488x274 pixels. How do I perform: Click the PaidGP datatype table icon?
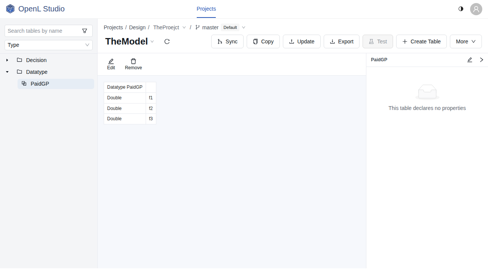(x=24, y=84)
